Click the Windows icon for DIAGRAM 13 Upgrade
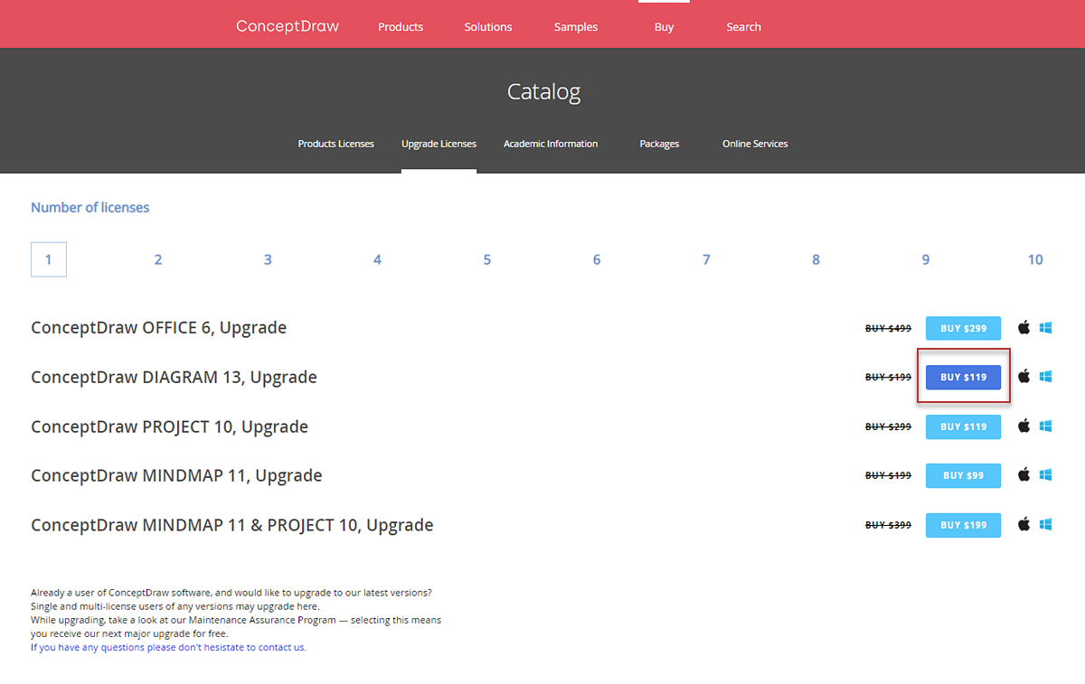Image resolution: width=1085 pixels, height=684 pixels. click(1046, 377)
